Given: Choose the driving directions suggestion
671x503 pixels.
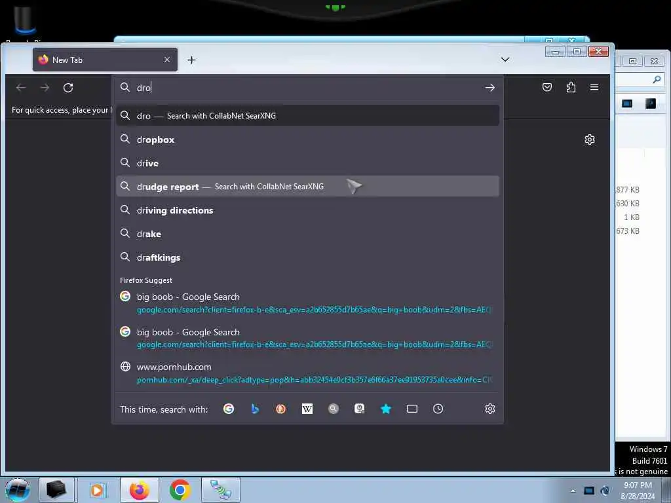Looking at the screenshot, I should [308, 210].
